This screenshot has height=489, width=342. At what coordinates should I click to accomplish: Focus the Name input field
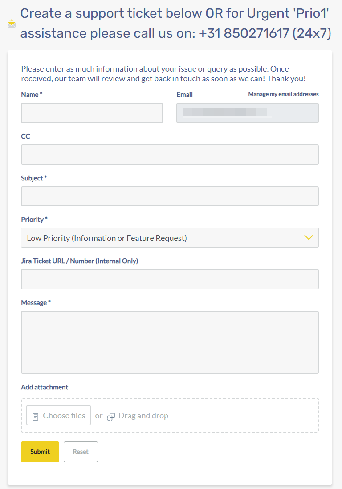point(92,113)
